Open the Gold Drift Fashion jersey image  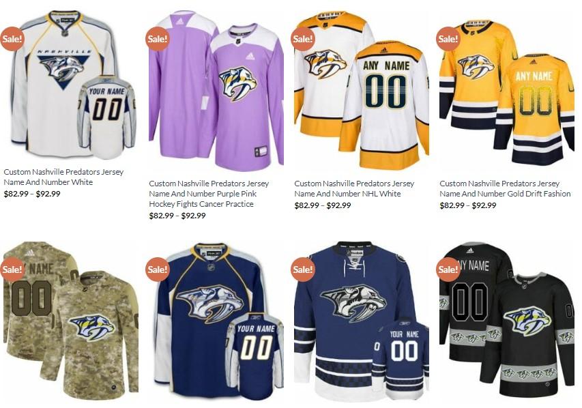(507, 90)
